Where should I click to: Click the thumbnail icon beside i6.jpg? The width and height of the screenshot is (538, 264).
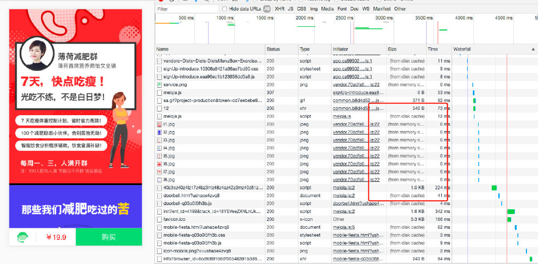[x=159, y=164]
